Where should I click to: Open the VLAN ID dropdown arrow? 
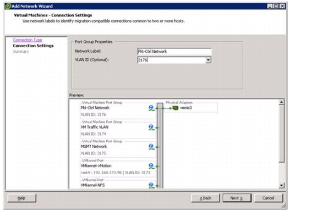(208, 60)
